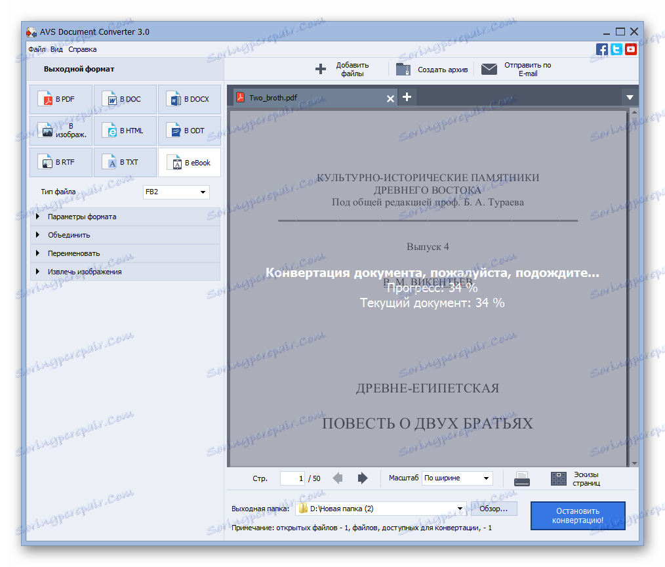Open the tab list dropdown arrow
The height and width of the screenshot is (567, 665).
(x=630, y=97)
